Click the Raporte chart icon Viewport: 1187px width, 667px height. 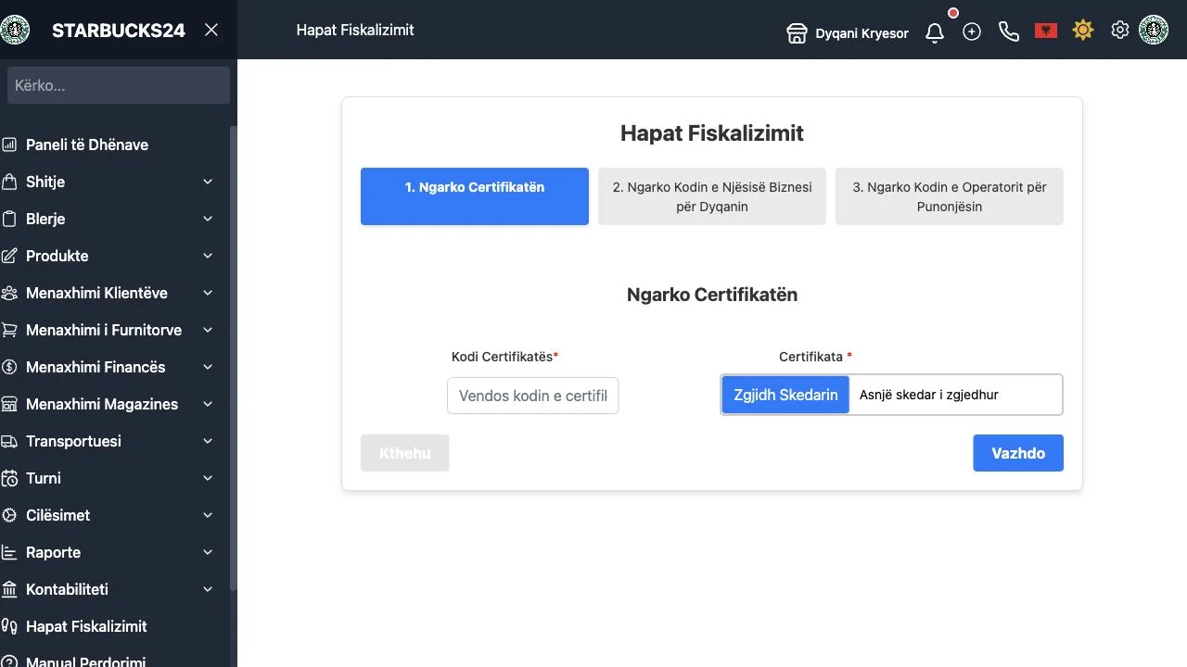(9, 552)
